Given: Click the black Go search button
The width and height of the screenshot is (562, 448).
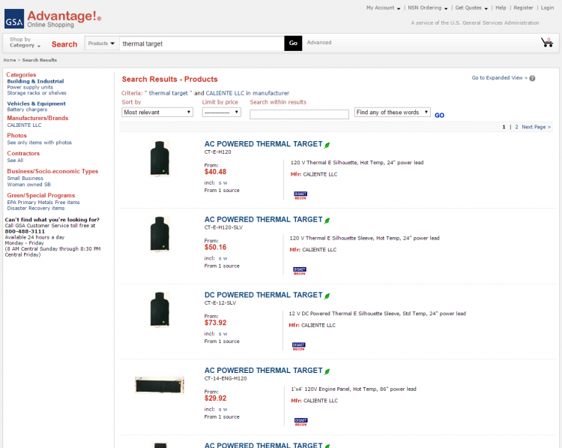Looking at the screenshot, I should pos(293,43).
